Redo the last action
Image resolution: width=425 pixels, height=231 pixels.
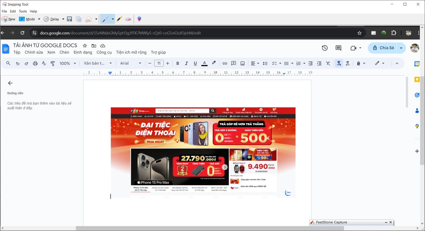26,63
